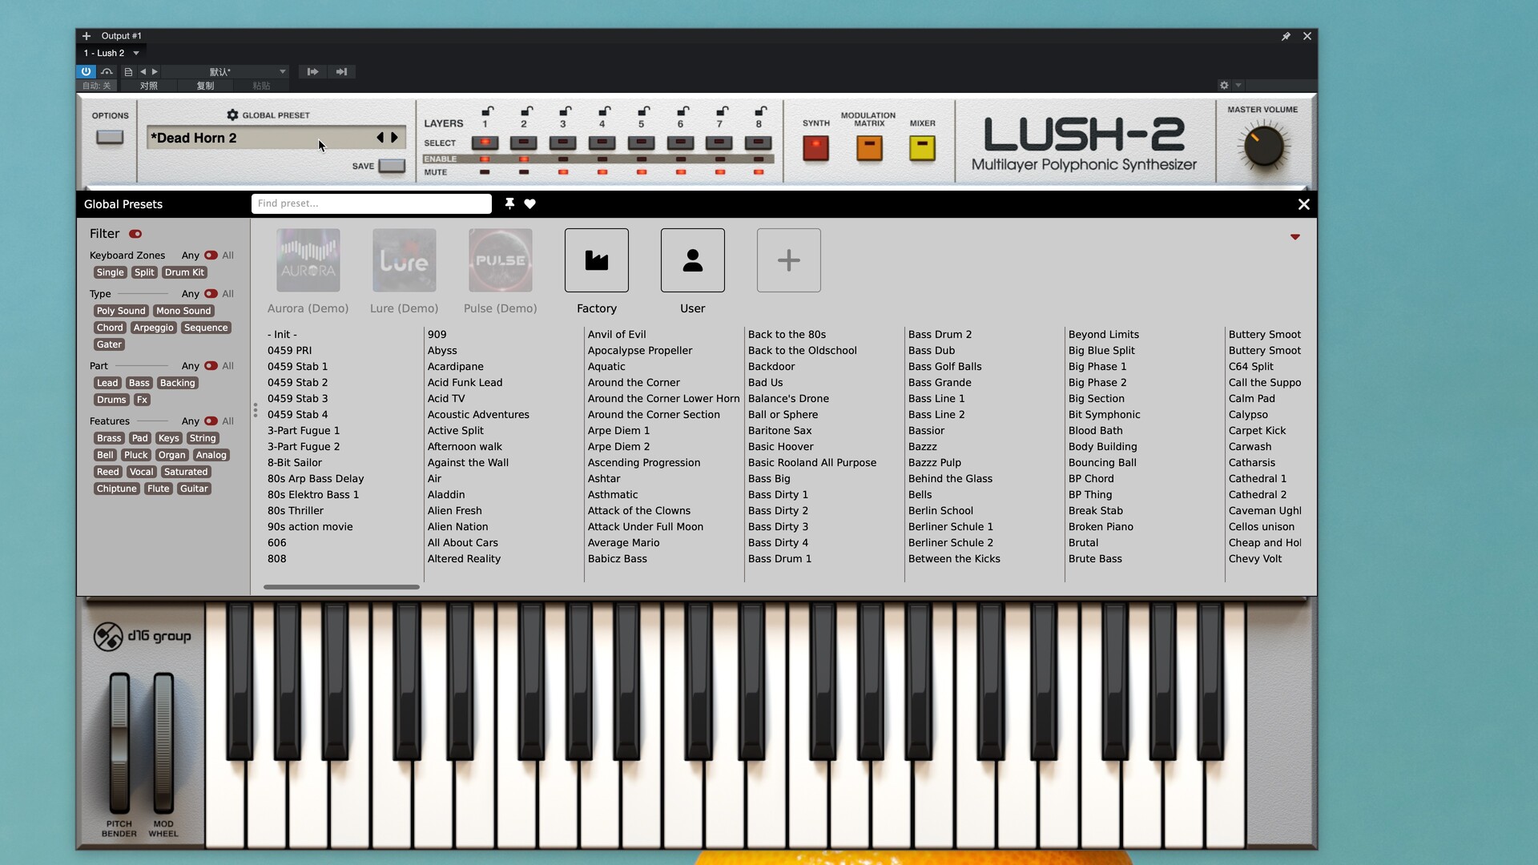The height and width of the screenshot is (865, 1538).
Task: Open the Lure (Demo) bank thumbnail
Action: [x=405, y=260]
